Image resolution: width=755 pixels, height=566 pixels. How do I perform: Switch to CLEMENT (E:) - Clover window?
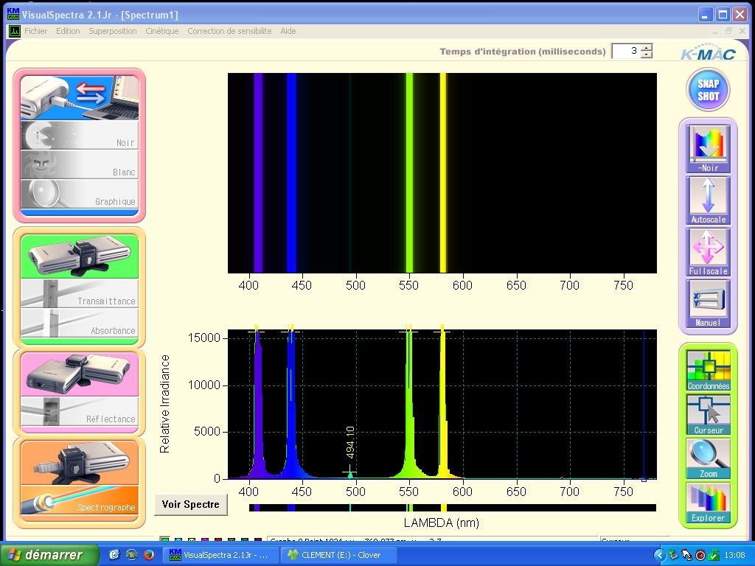tap(339, 555)
